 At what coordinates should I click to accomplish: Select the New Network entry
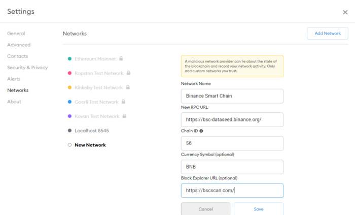(90, 145)
